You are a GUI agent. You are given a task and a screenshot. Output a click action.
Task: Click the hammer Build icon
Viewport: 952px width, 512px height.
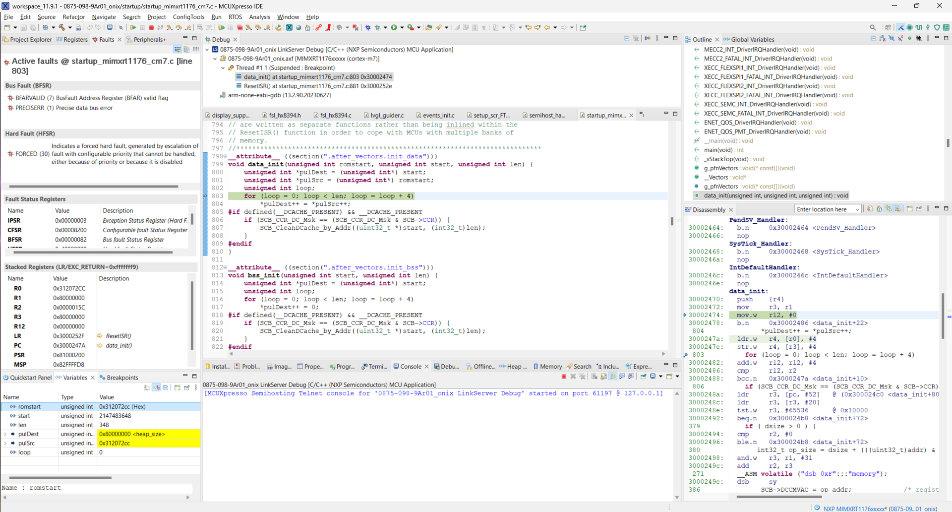pyautogui.click(x=61, y=27)
